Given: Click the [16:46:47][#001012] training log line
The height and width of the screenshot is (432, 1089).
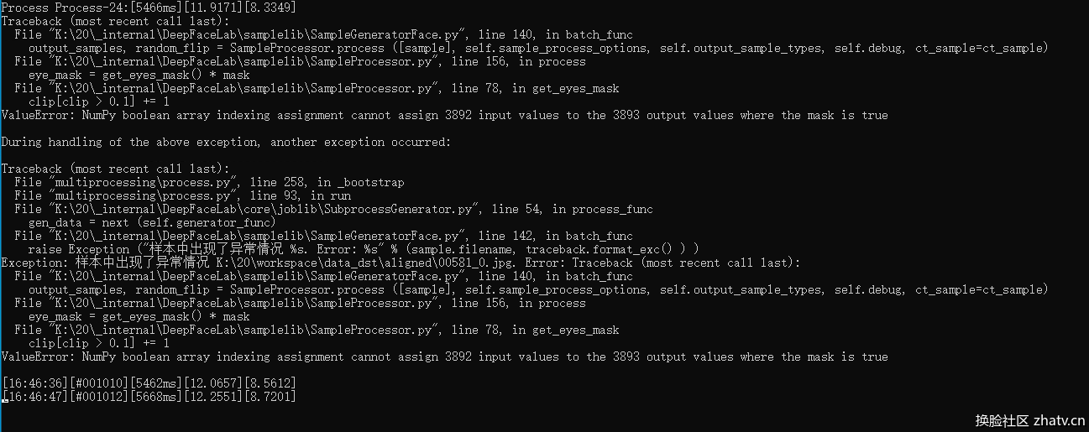Looking at the screenshot, I should [x=148, y=397].
